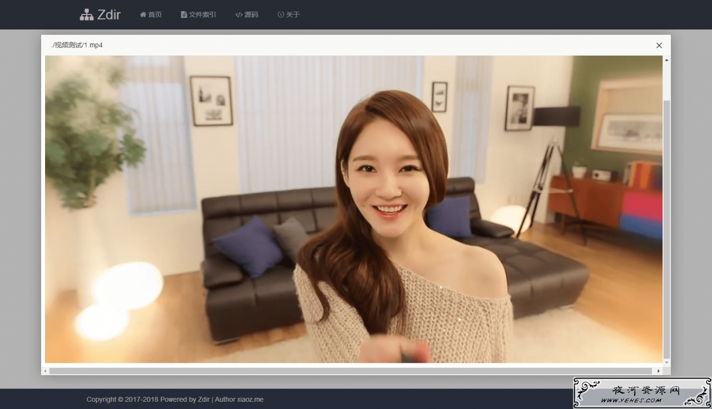Click the video preview to play it
Image resolution: width=712 pixels, height=409 pixels.
pyautogui.click(x=354, y=209)
